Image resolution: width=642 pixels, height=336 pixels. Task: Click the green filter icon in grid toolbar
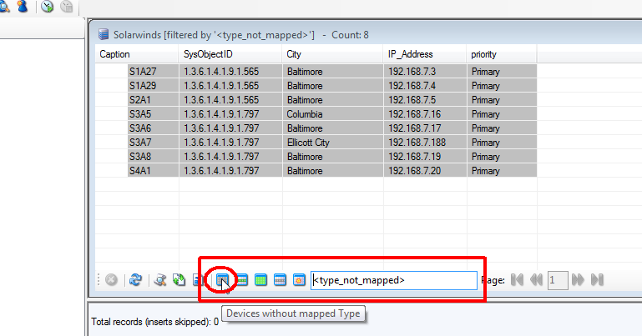(261, 280)
